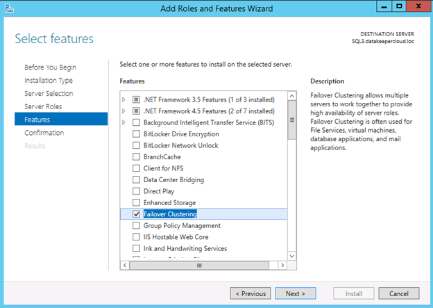Expand .NET Framework 3.5 Features node

click(x=124, y=100)
